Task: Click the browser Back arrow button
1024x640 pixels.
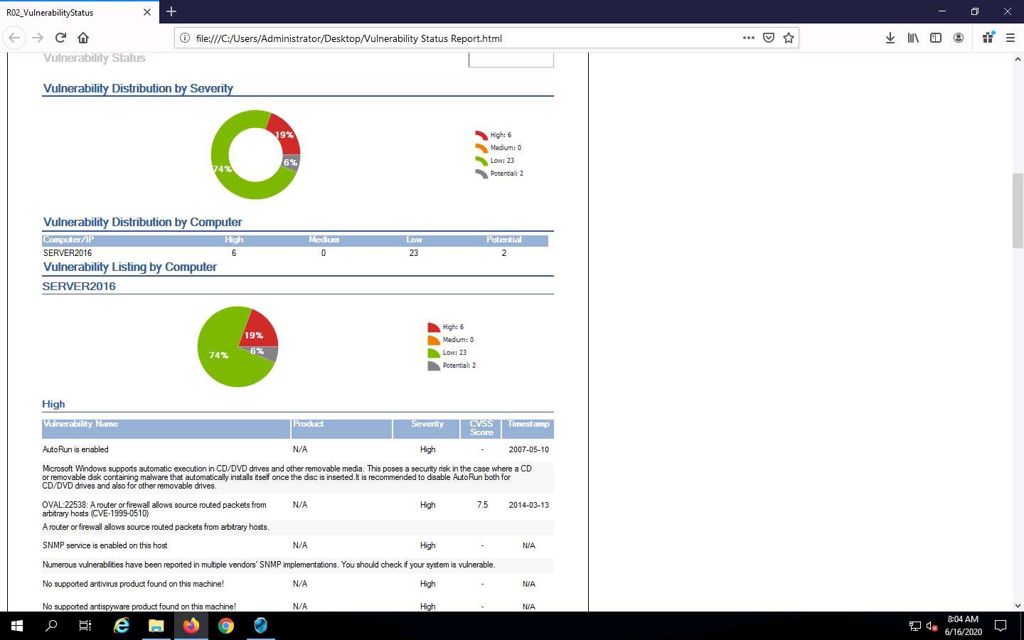Action: 14,38
